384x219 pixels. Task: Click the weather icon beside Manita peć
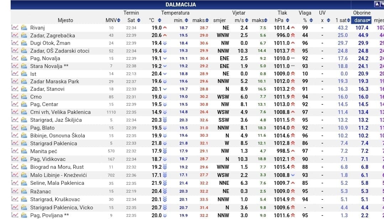[x=24, y=151]
